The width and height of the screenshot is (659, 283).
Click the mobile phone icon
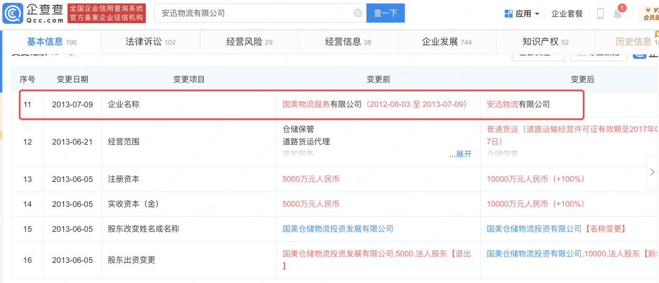pyautogui.click(x=600, y=14)
